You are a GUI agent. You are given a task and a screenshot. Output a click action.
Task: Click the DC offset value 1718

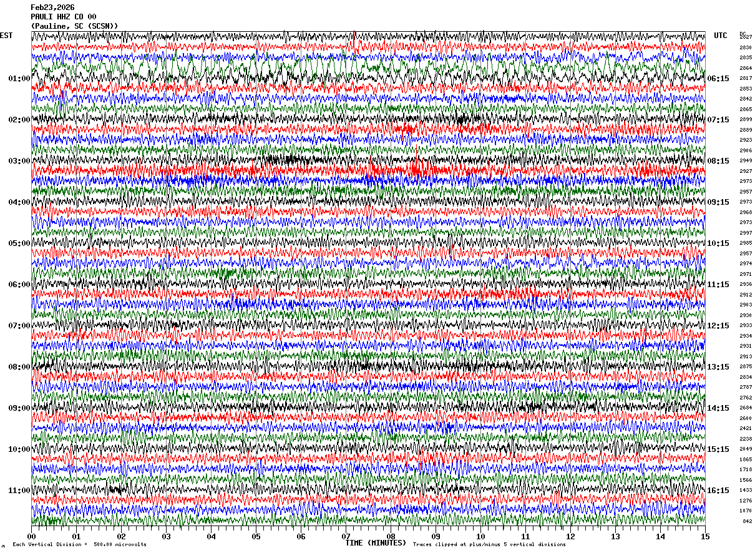(x=746, y=469)
